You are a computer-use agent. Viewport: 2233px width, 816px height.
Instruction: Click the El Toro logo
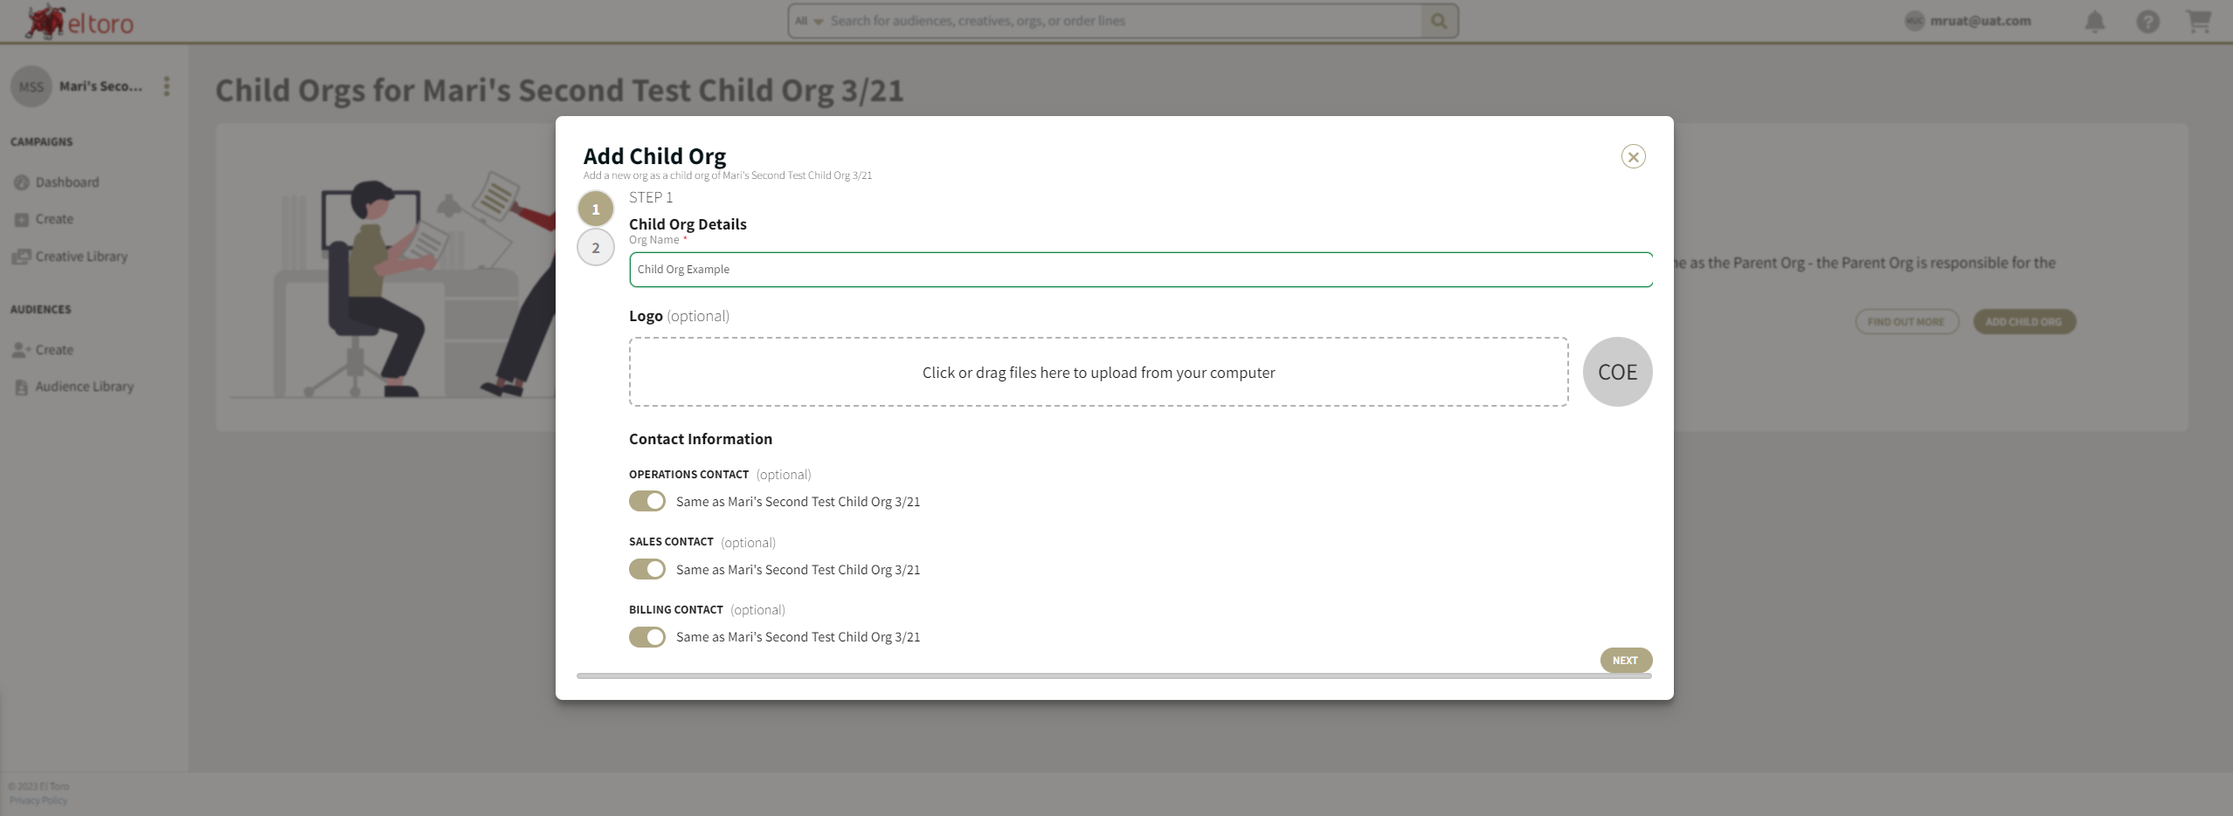click(x=80, y=22)
